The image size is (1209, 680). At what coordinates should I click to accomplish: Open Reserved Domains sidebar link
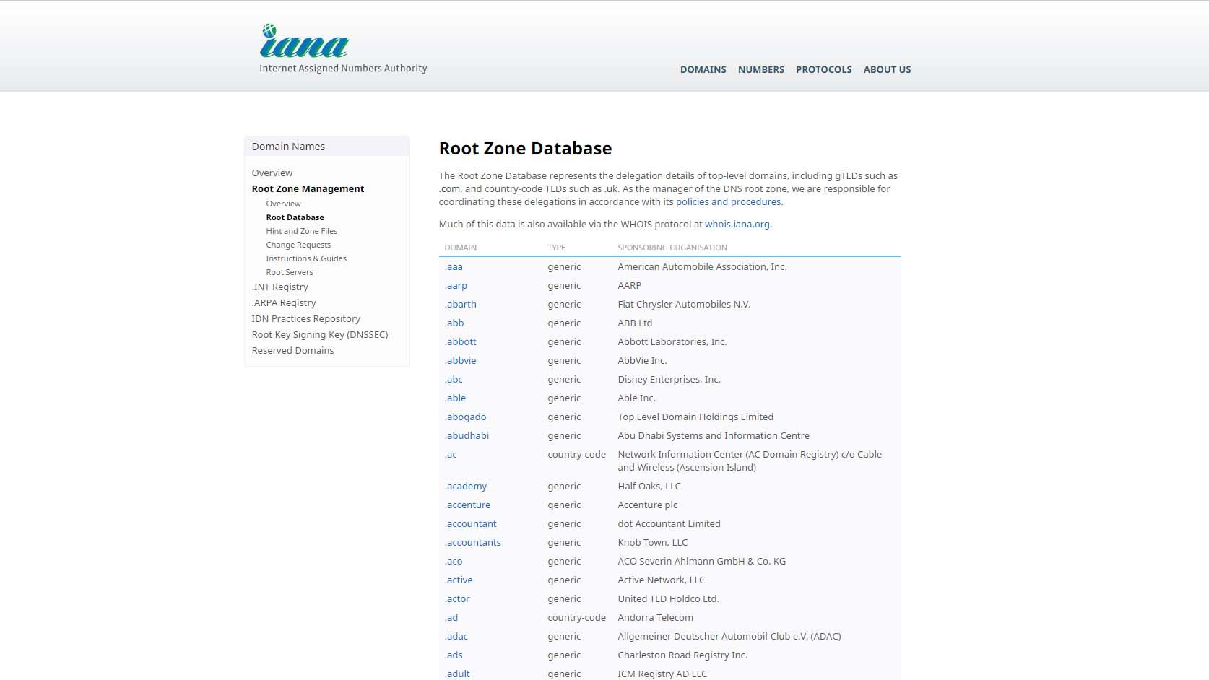point(292,351)
